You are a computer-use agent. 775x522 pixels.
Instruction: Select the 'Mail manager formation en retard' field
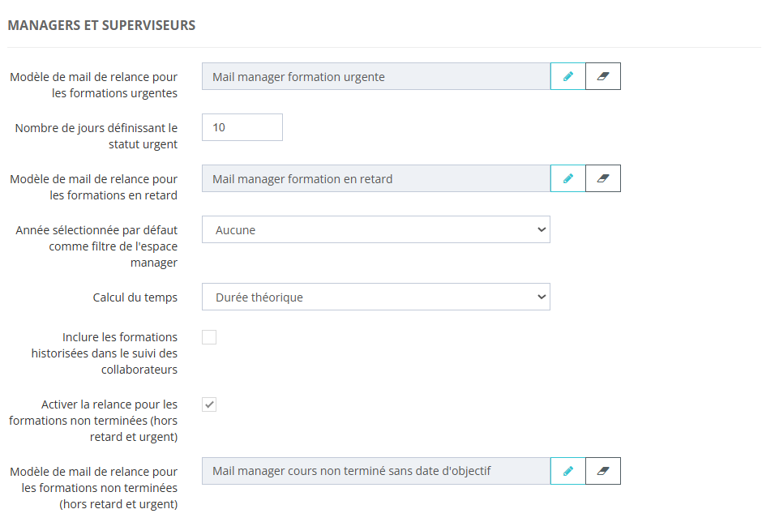[x=375, y=179]
